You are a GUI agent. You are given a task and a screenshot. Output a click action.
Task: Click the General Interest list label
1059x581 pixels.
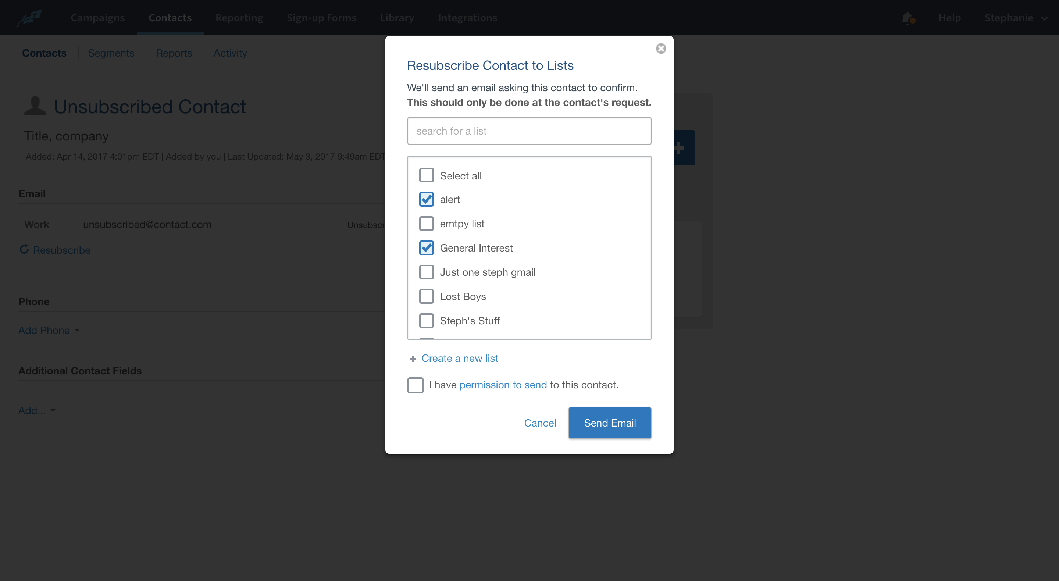(x=476, y=248)
